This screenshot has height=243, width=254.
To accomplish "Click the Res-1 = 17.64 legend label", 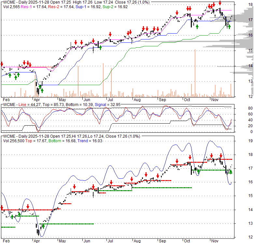I will 34,7.
